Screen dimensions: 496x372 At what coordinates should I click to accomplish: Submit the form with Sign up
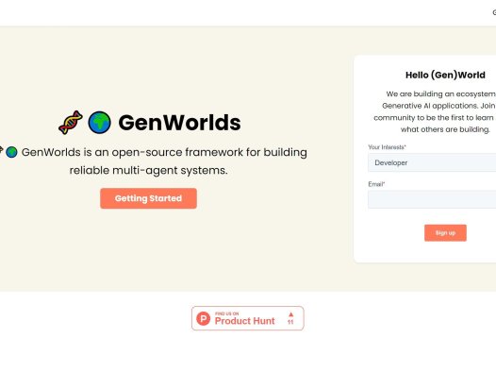(445, 233)
